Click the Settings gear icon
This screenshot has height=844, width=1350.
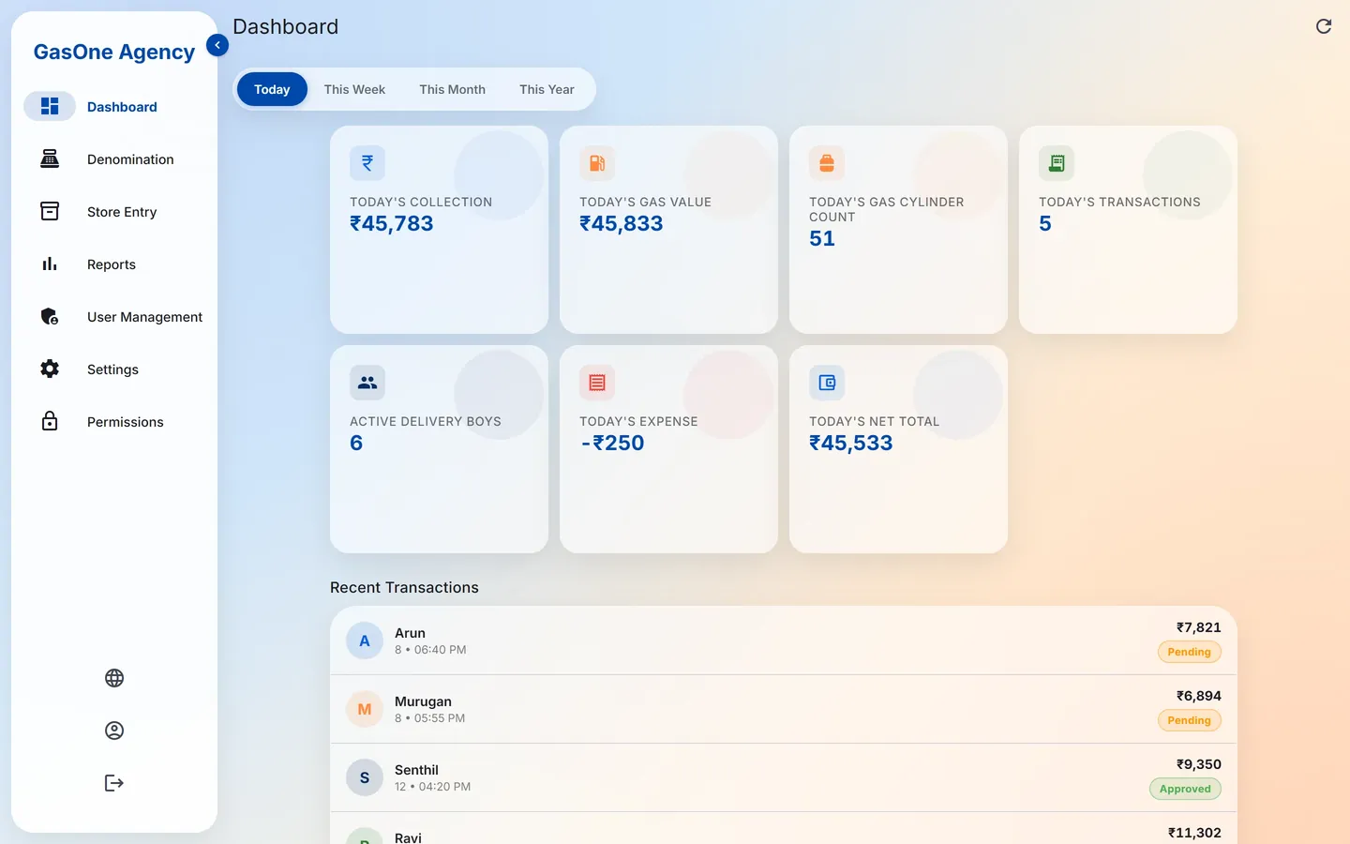coord(50,369)
